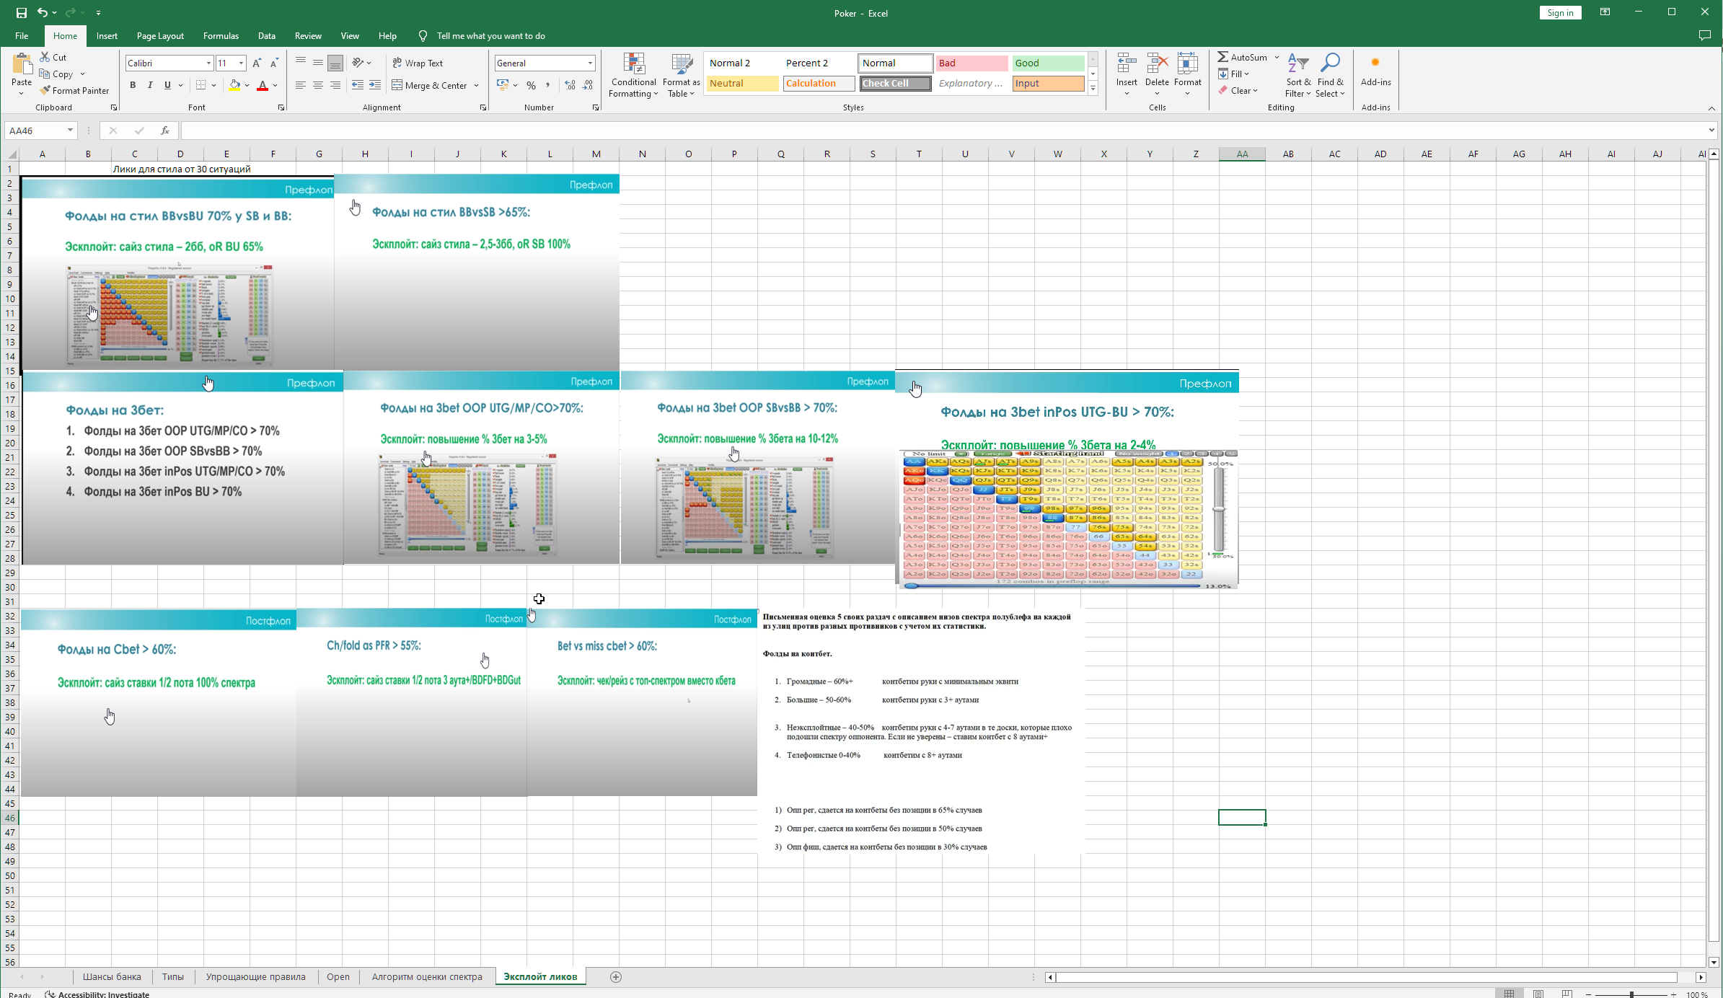Viewport: 1723px width, 998px height.
Task: Open Conditional Formatting menu
Action: tap(633, 75)
